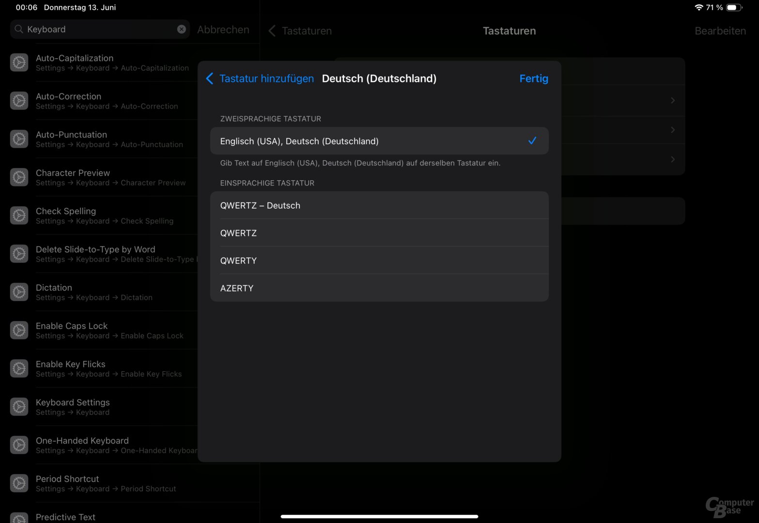Tap Abbrechen to cancel the search
This screenshot has width=759, height=523.
(223, 30)
